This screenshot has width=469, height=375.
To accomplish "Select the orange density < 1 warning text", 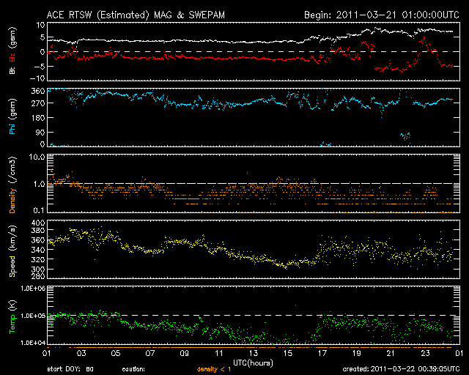I will [x=214, y=369].
